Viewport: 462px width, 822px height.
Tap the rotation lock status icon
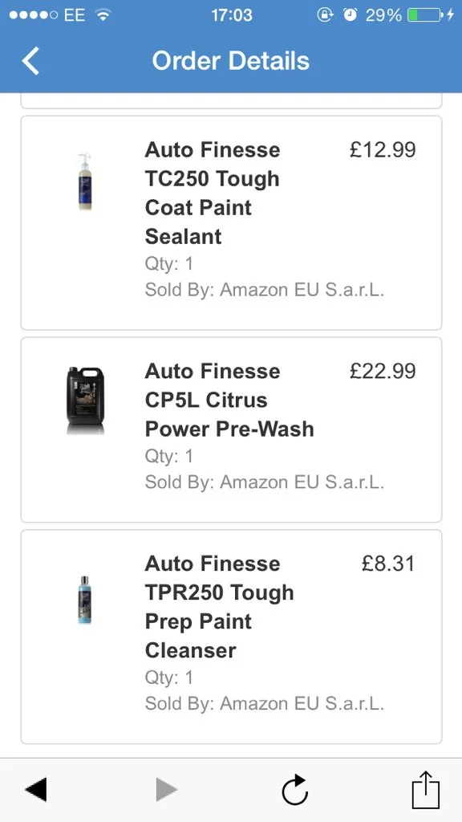point(326,15)
